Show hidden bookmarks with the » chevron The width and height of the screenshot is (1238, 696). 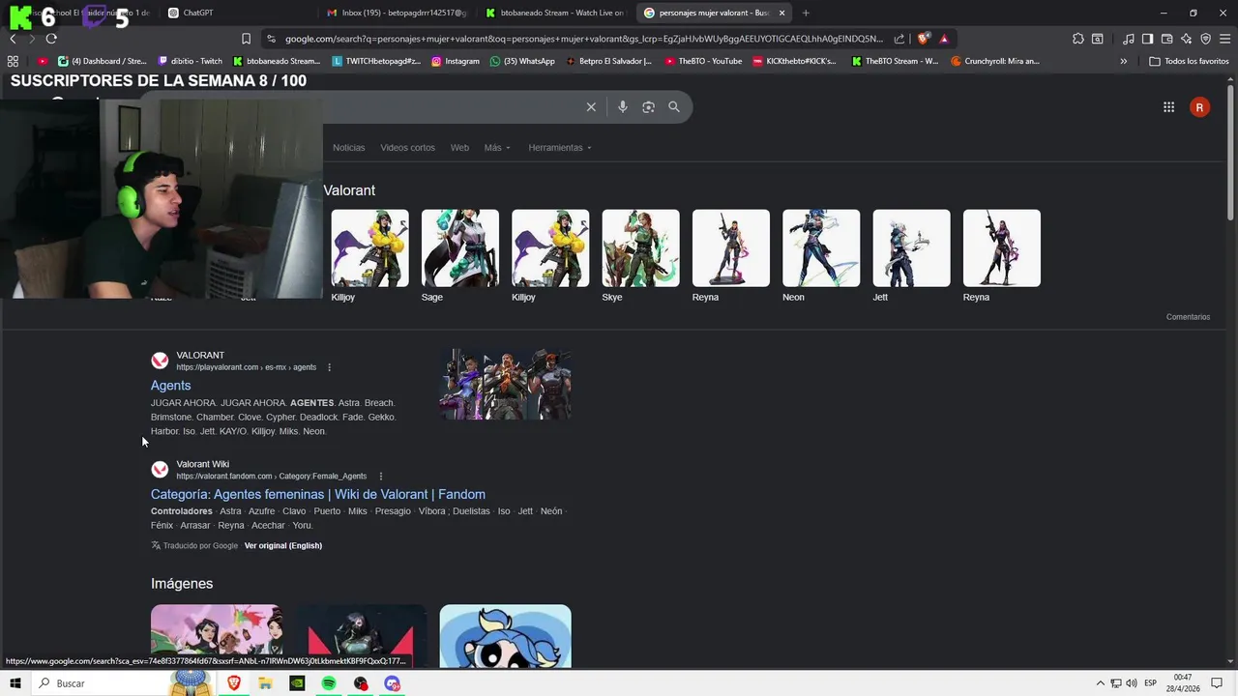pos(1123,61)
